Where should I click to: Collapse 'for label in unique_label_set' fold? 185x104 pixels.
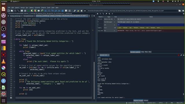[14, 45]
